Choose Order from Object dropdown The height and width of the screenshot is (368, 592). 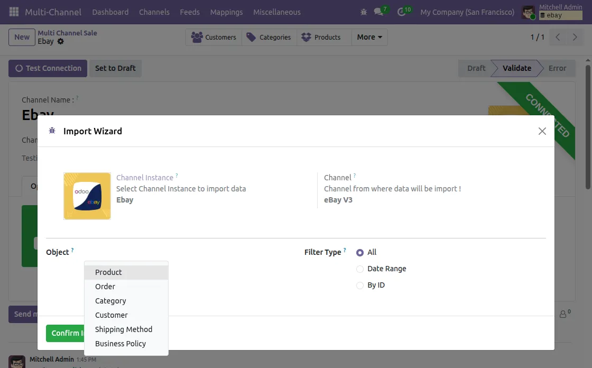tap(126, 287)
